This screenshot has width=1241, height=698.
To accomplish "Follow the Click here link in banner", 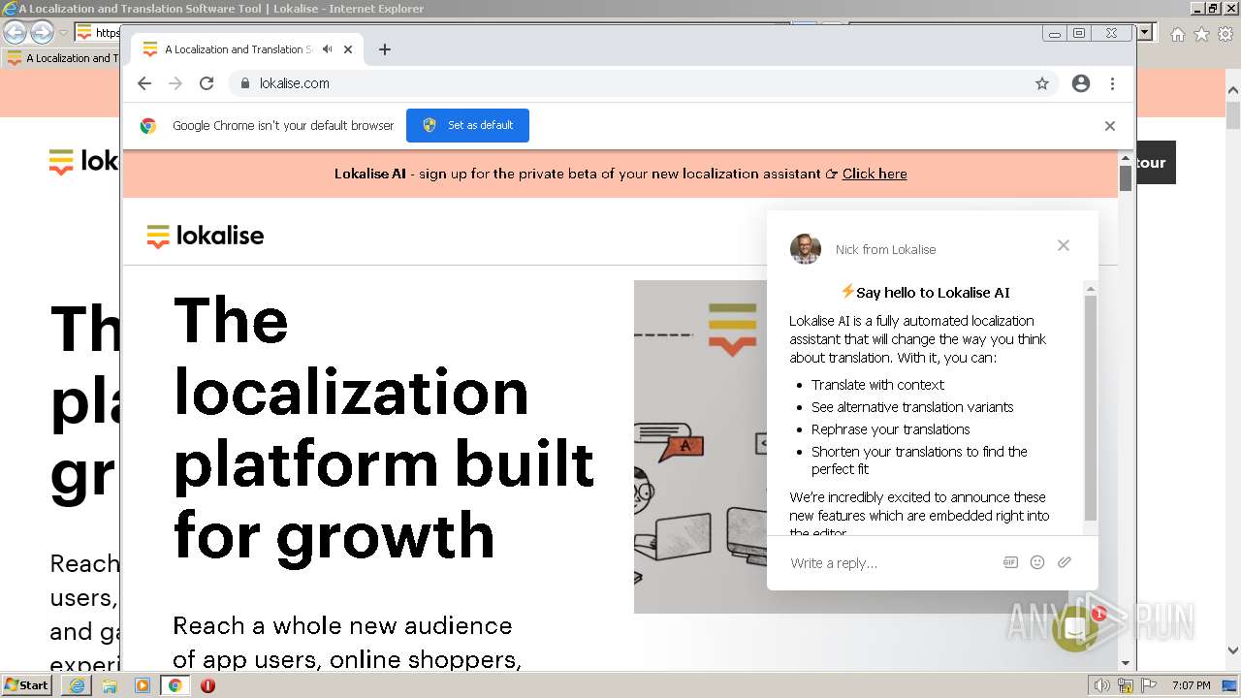I will (875, 174).
